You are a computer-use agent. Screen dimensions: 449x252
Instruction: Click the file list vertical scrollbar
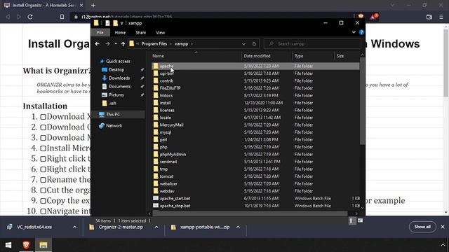(x=362, y=101)
